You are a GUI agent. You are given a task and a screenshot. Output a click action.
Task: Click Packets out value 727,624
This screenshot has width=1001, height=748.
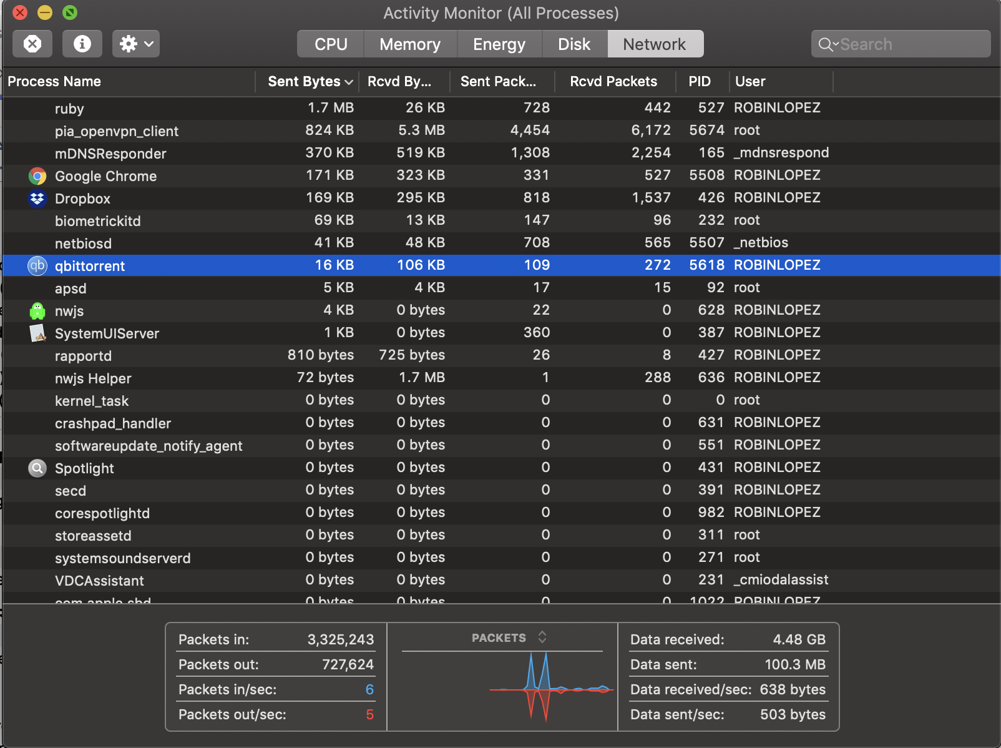click(x=348, y=664)
